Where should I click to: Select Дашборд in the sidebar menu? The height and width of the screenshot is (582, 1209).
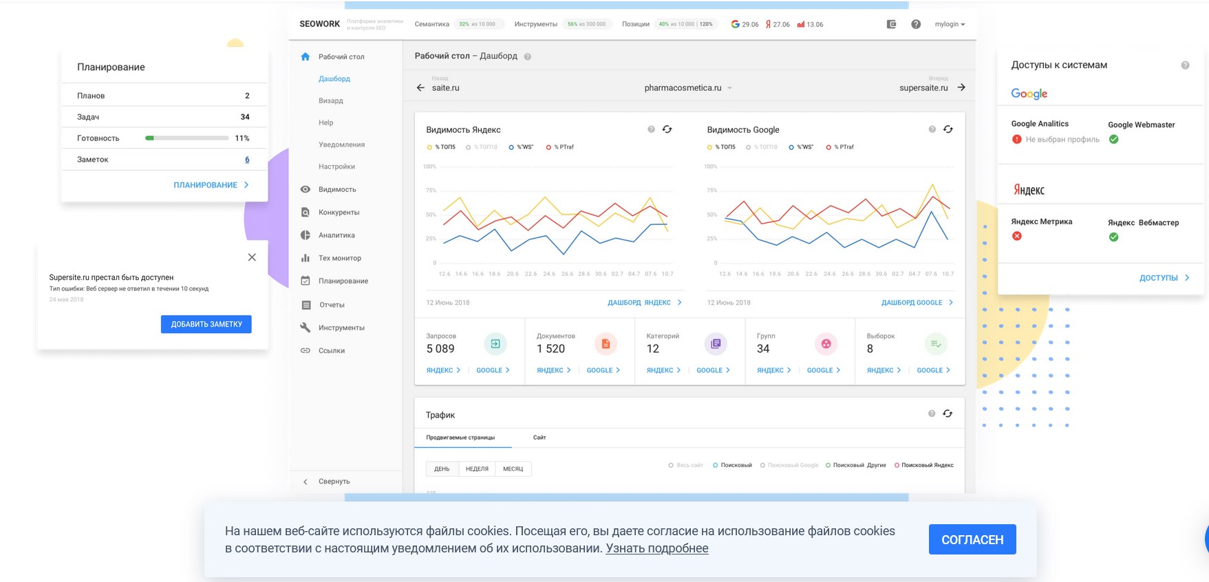tap(334, 79)
